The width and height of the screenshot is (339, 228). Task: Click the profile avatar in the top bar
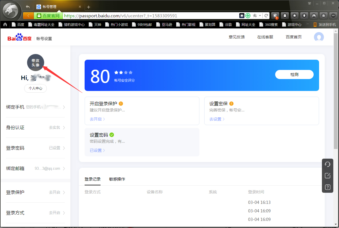pyautogui.click(x=319, y=37)
